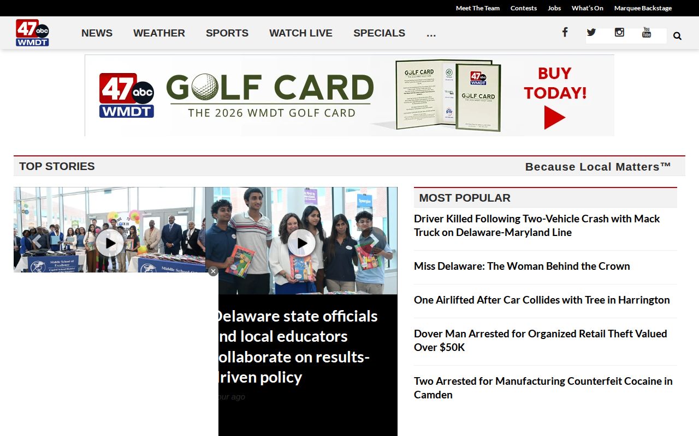The image size is (699, 436).
Task: Open the What's On link
Action: pyautogui.click(x=588, y=8)
